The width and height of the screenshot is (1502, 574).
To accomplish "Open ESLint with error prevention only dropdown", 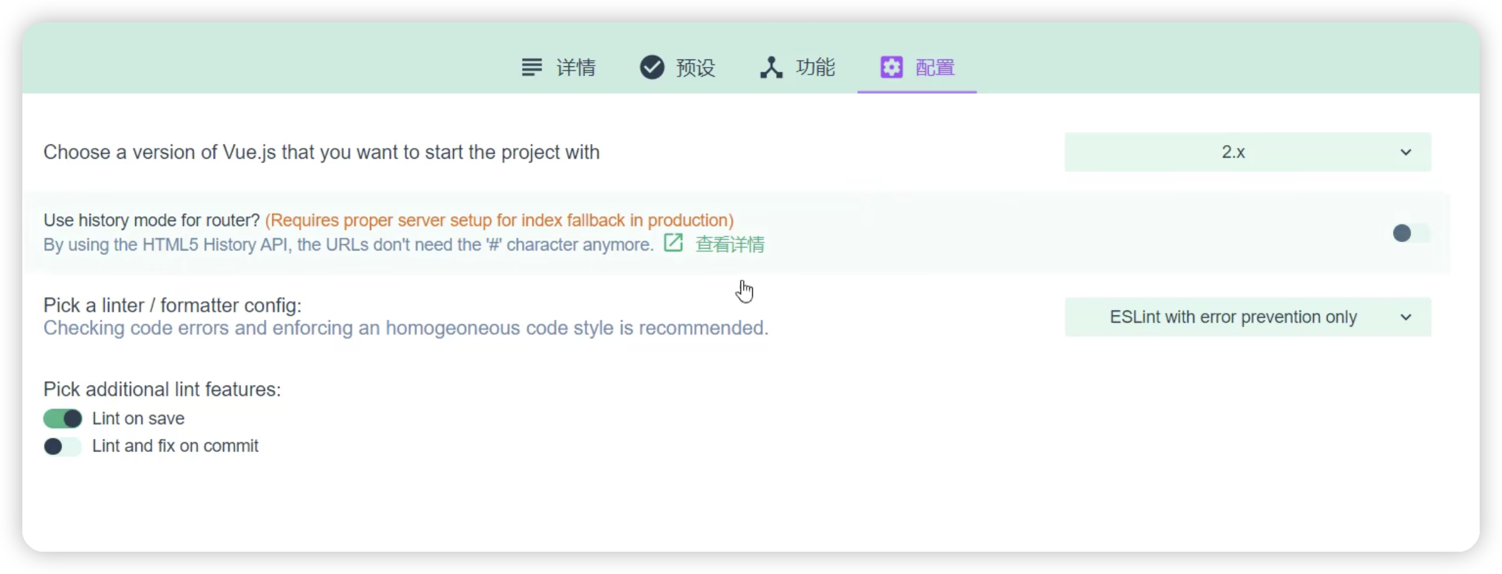I will [1248, 317].
